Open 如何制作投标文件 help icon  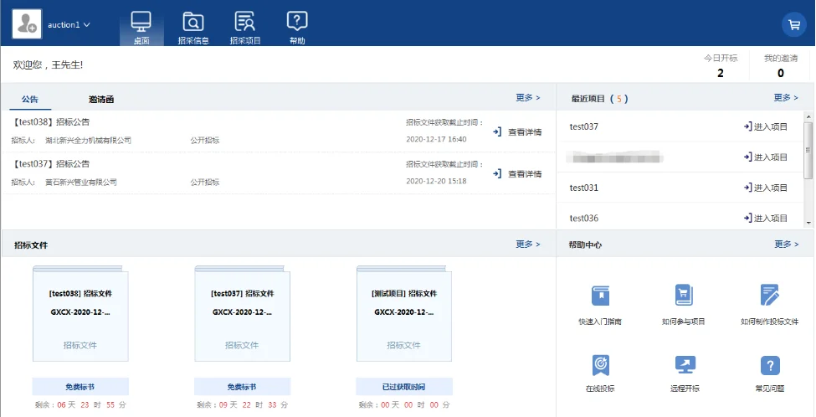(x=769, y=296)
